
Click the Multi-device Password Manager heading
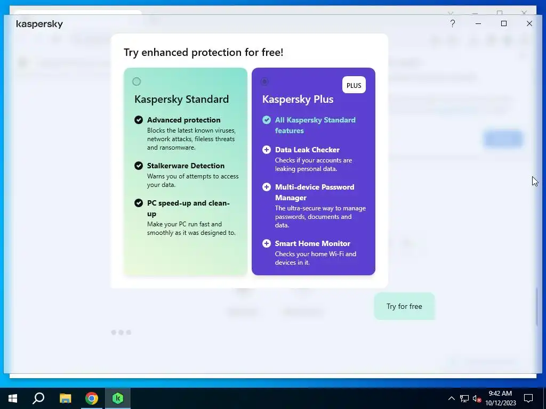[315, 192]
